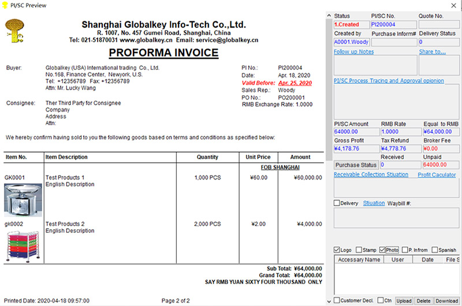Tick the Delivery checkbox
This screenshot has width=462, height=306.
tap(337, 203)
